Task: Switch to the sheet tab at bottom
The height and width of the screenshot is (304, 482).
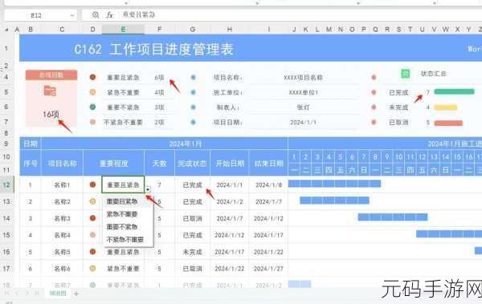Action: tap(58, 294)
